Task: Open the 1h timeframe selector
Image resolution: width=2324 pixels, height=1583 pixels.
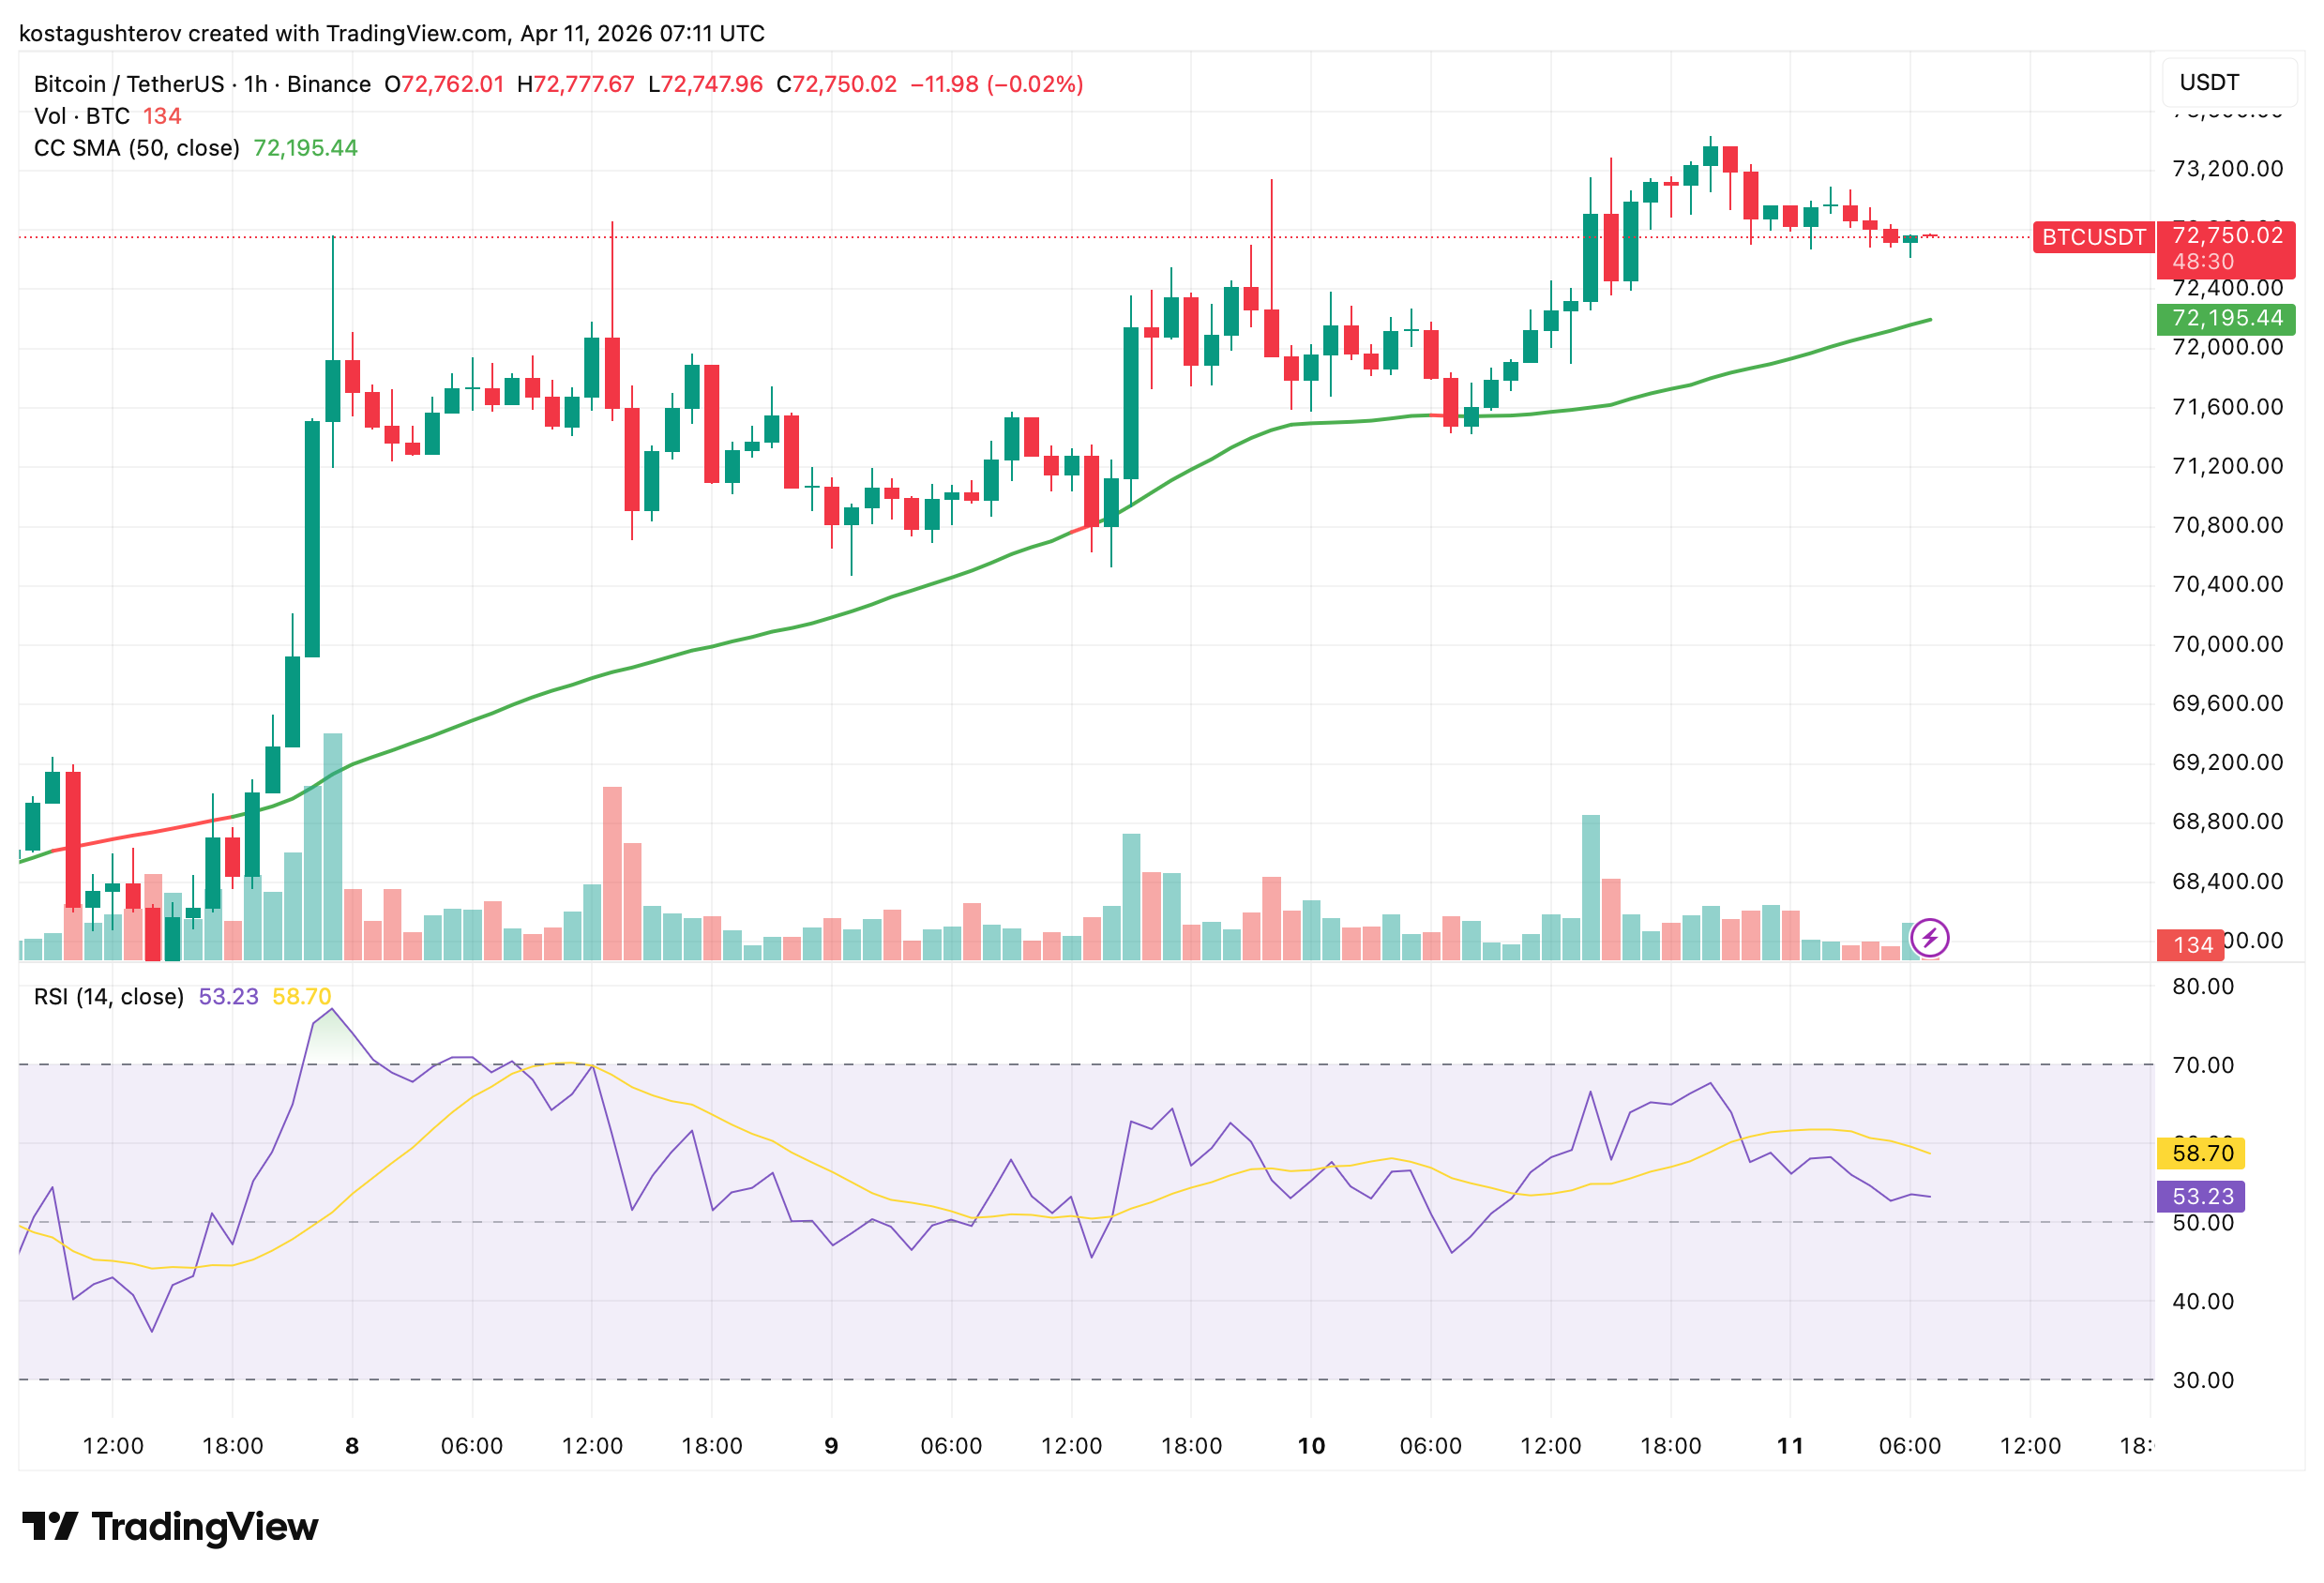Action: click(x=253, y=84)
